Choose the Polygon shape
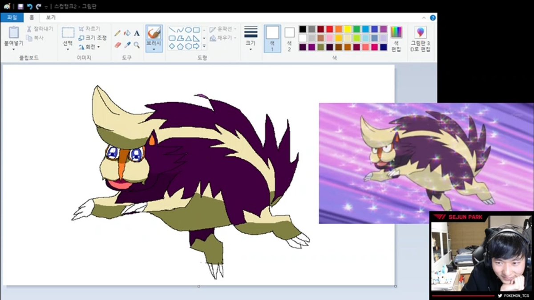Viewport: 534px width, 300px height. [180, 38]
